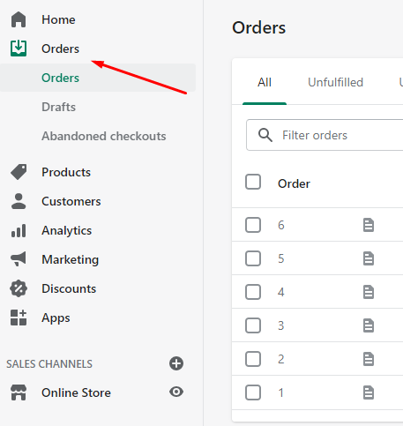Switch to the All tab
Screen dimensions: 403x426
(265, 82)
